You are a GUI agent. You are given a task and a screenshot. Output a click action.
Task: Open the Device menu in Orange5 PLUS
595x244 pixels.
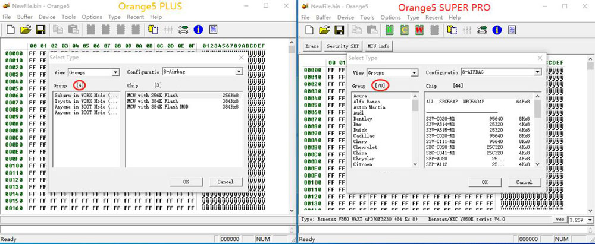46,17
